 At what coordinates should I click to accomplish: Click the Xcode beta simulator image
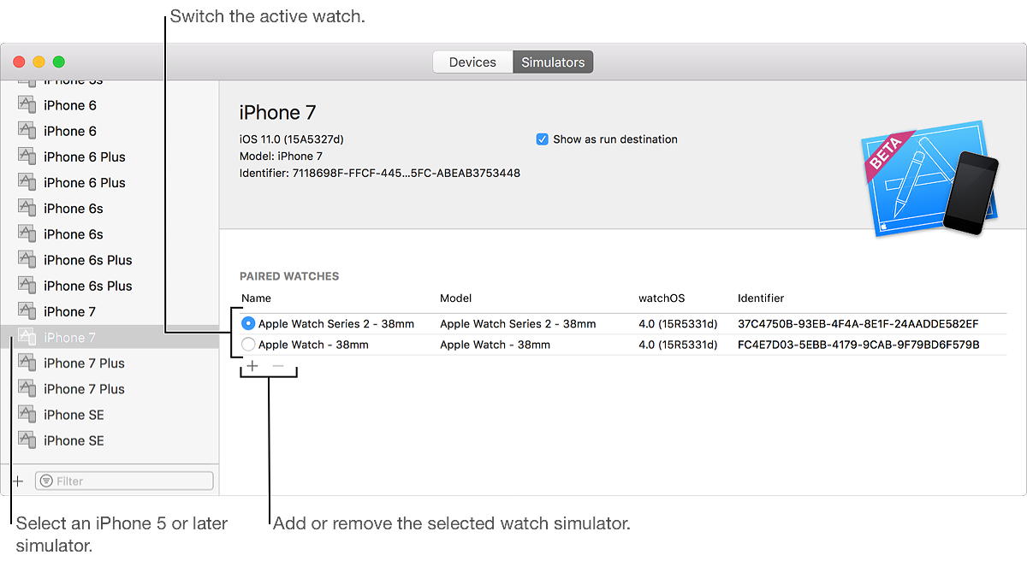coord(929,178)
